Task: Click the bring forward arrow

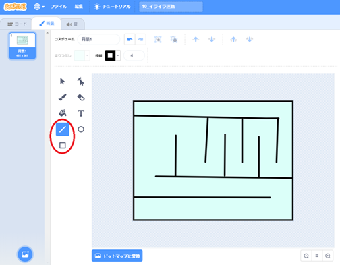Action: [196, 40]
